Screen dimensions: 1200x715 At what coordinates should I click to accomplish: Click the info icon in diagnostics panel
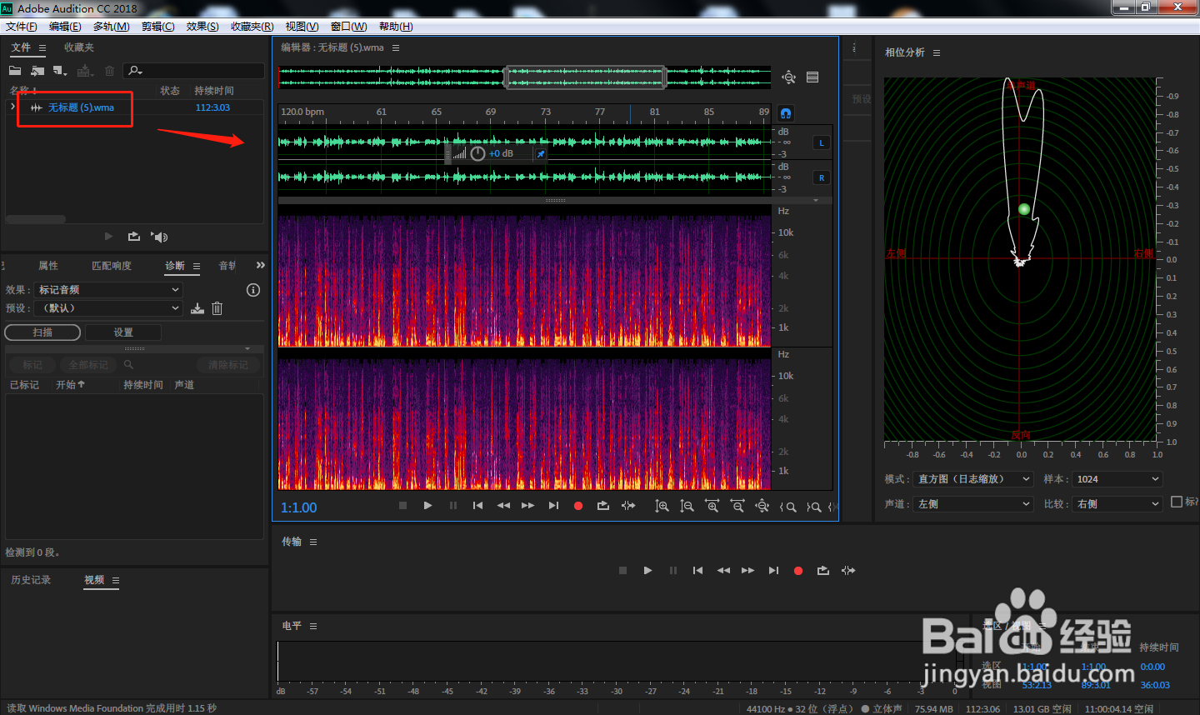click(x=253, y=290)
